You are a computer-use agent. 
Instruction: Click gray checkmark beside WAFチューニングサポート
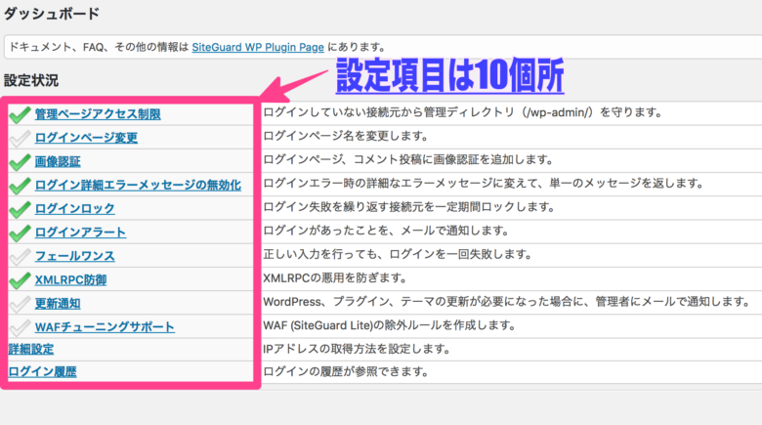click(x=20, y=327)
